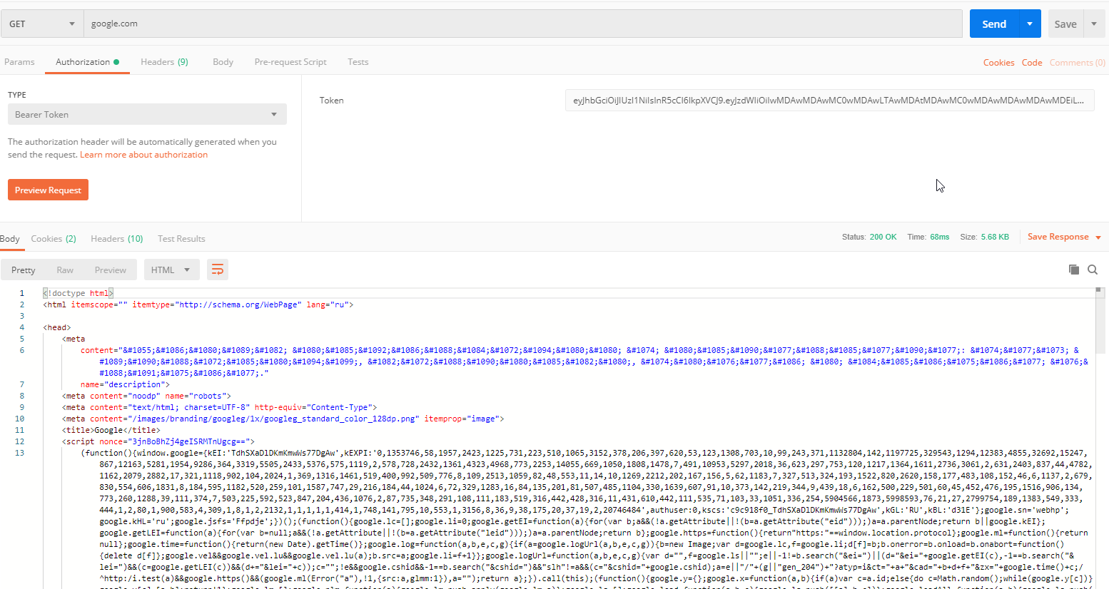Screen dimensions: 1109x589
Task: Open the Body request tab
Action: (223, 62)
